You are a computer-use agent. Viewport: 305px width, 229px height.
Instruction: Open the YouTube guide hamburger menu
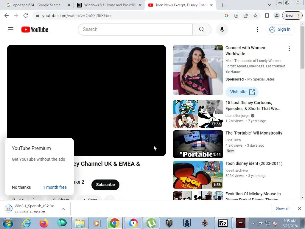11,30
